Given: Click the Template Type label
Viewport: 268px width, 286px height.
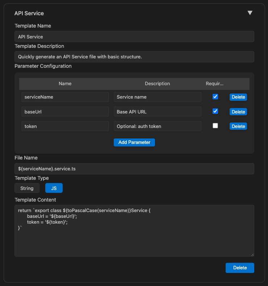Looking at the screenshot, I should coord(32,178).
